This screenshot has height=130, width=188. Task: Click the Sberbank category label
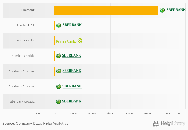[x=28, y=10]
